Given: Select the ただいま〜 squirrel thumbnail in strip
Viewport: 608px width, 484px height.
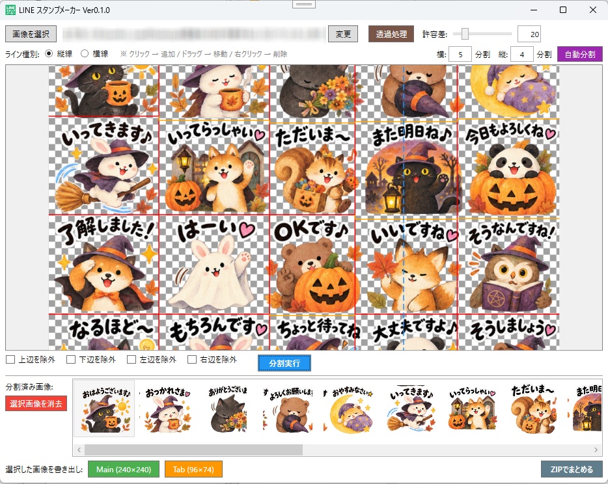Looking at the screenshot, I should coord(532,410).
